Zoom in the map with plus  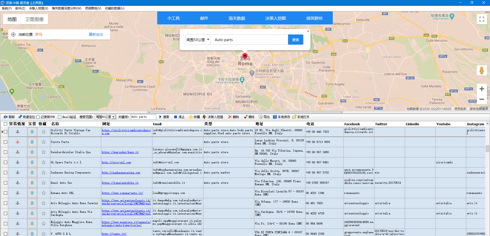(482, 89)
